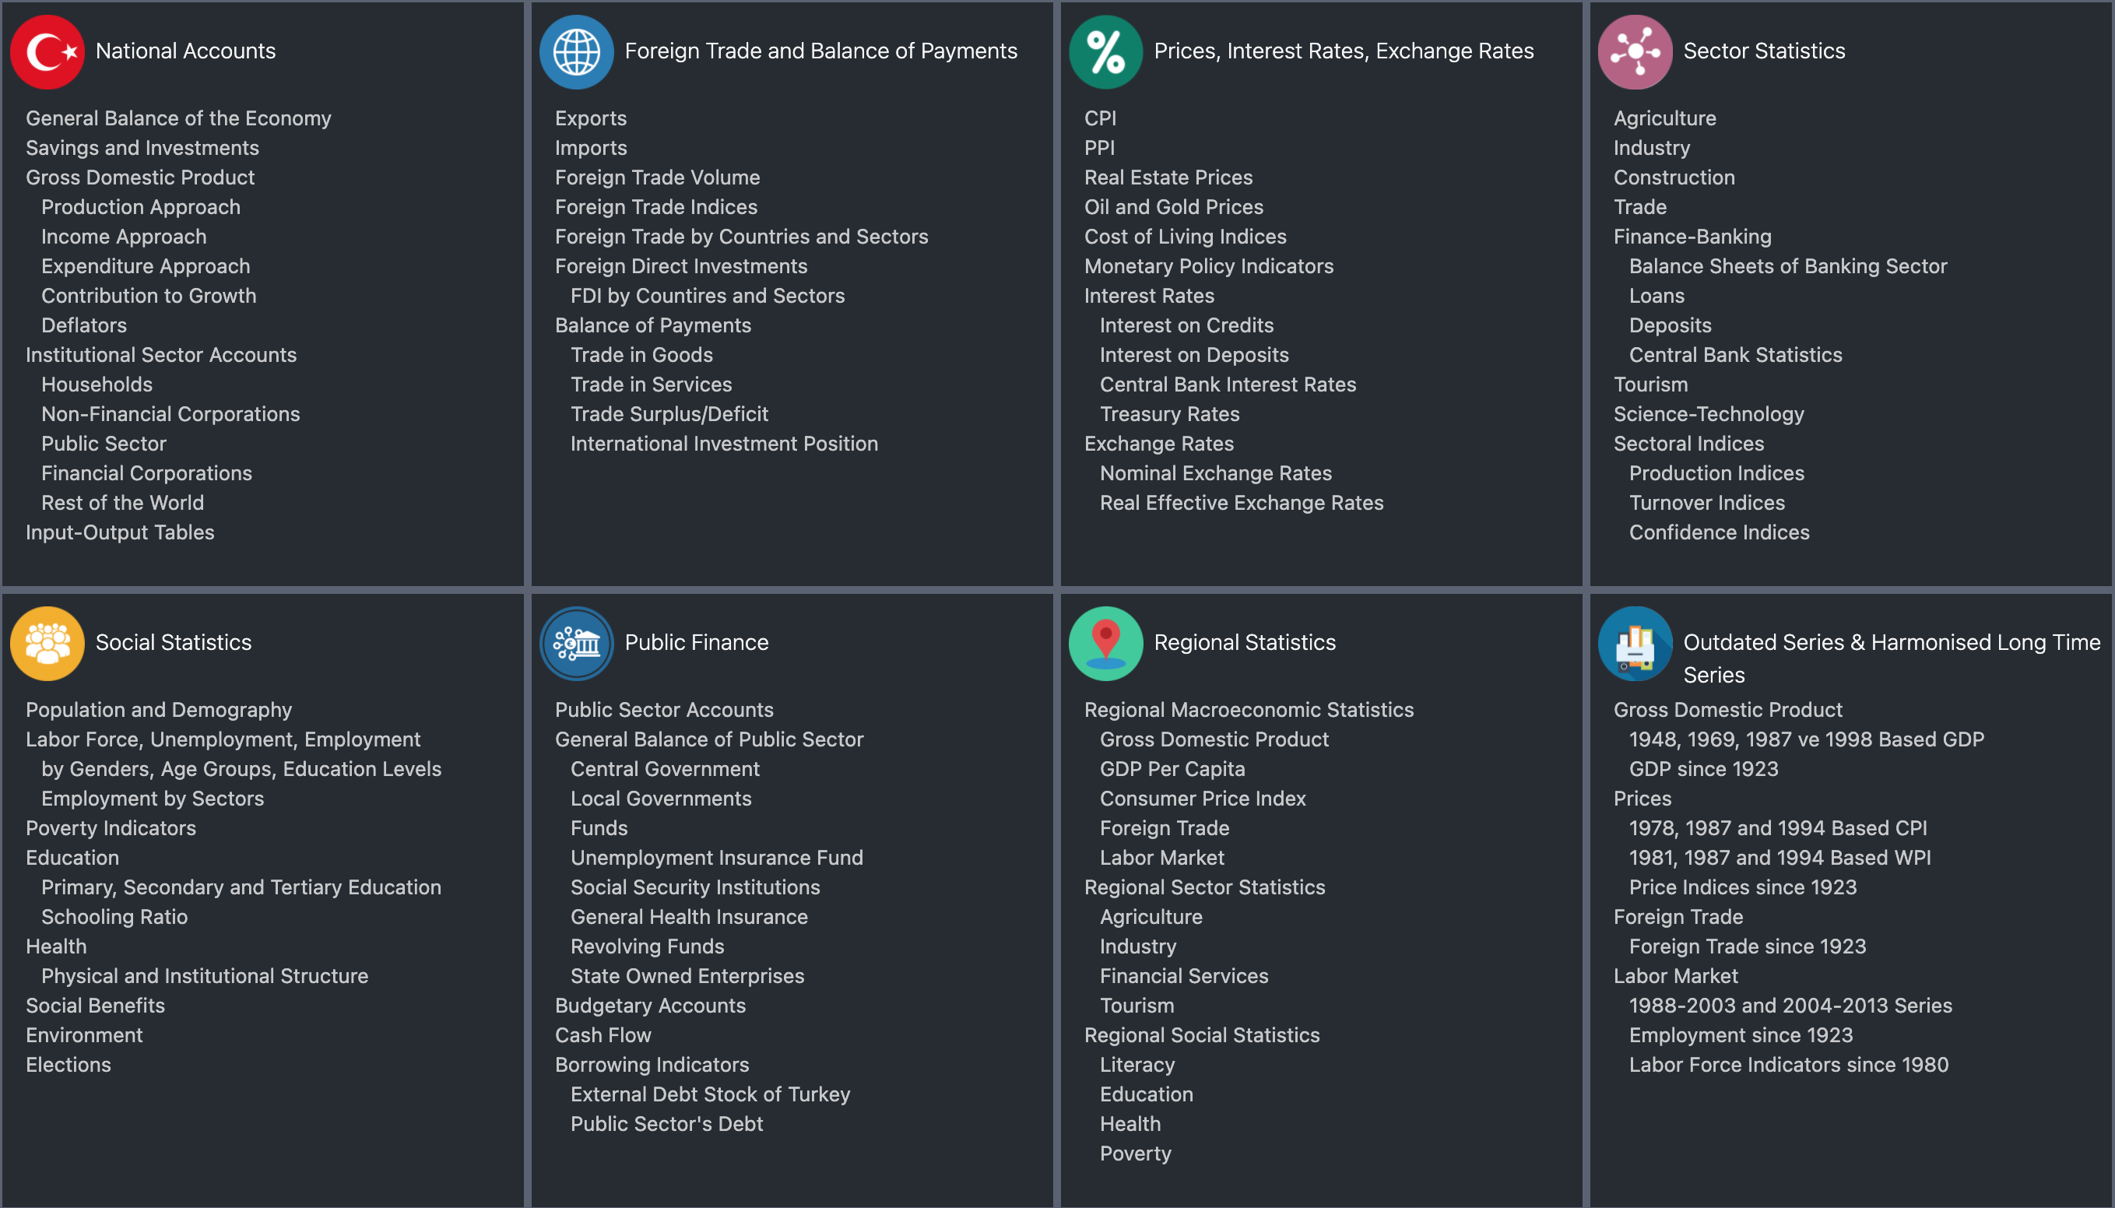Open Labor Force, Unemployment, Employment section
The height and width of the screenshot is (1208, 2115).
[x=223, y=739]
